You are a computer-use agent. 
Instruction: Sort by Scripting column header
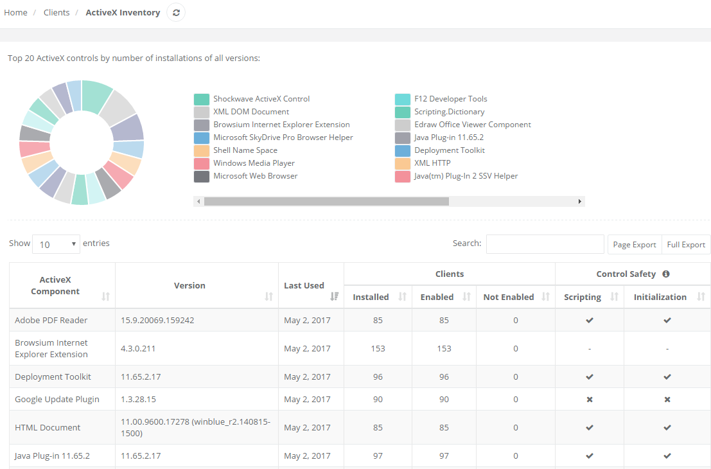582,297
